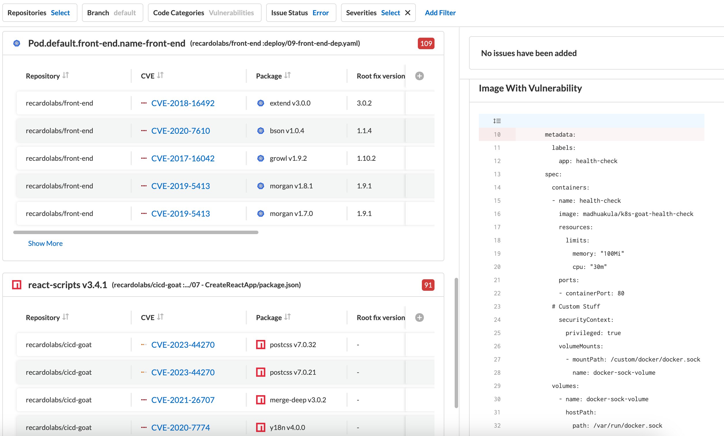Click severity dots icon next to CVE-2018-16492

coord(144,103)
